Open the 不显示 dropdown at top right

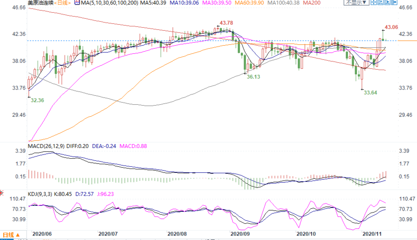click(356, 2)
